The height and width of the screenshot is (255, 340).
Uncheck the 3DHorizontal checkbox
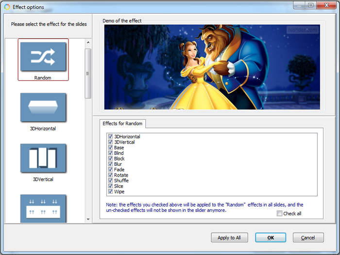110,136
